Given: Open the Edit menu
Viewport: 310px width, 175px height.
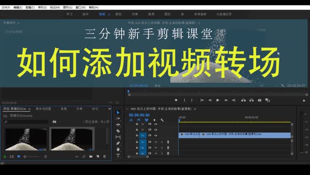Looking at the screenshot, I should (18, 7).
